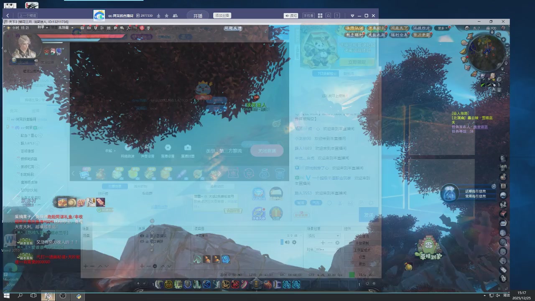Open the 势力争霸 game menu button
The image size is (535, 301).
click(x=421, y=35)
